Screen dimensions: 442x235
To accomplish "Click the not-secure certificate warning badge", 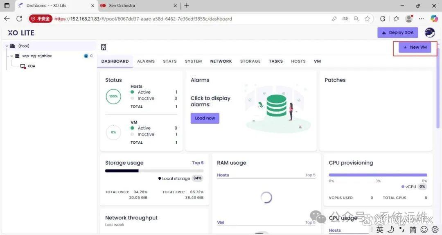I will point(41,18).
